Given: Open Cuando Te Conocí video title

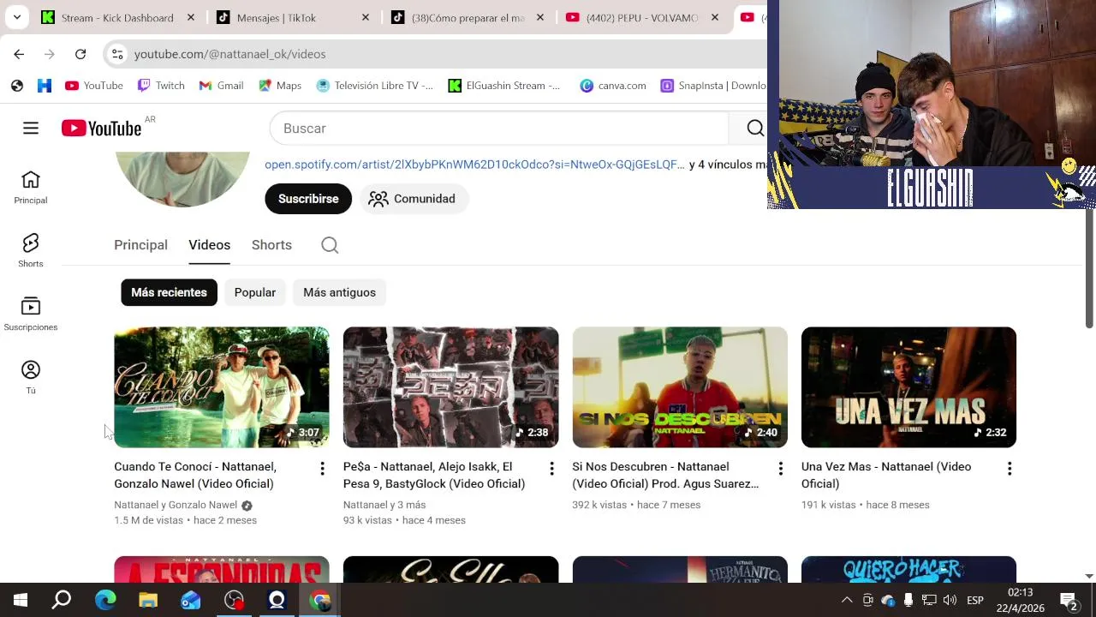Looking at the screenshot, I should coord(195,476).
